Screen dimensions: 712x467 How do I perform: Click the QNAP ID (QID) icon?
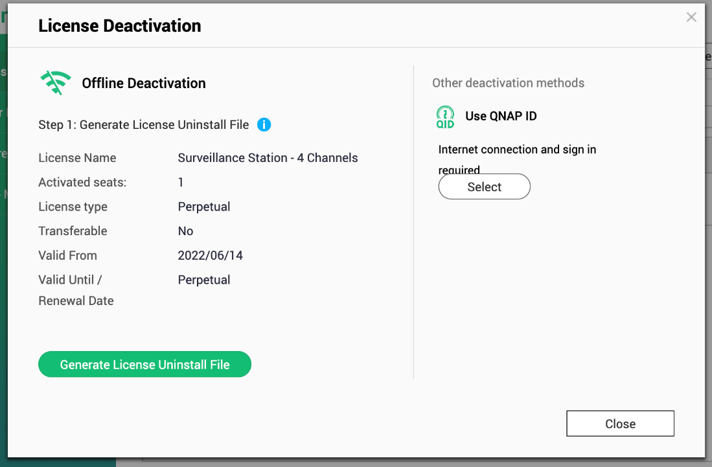[445, 117]
